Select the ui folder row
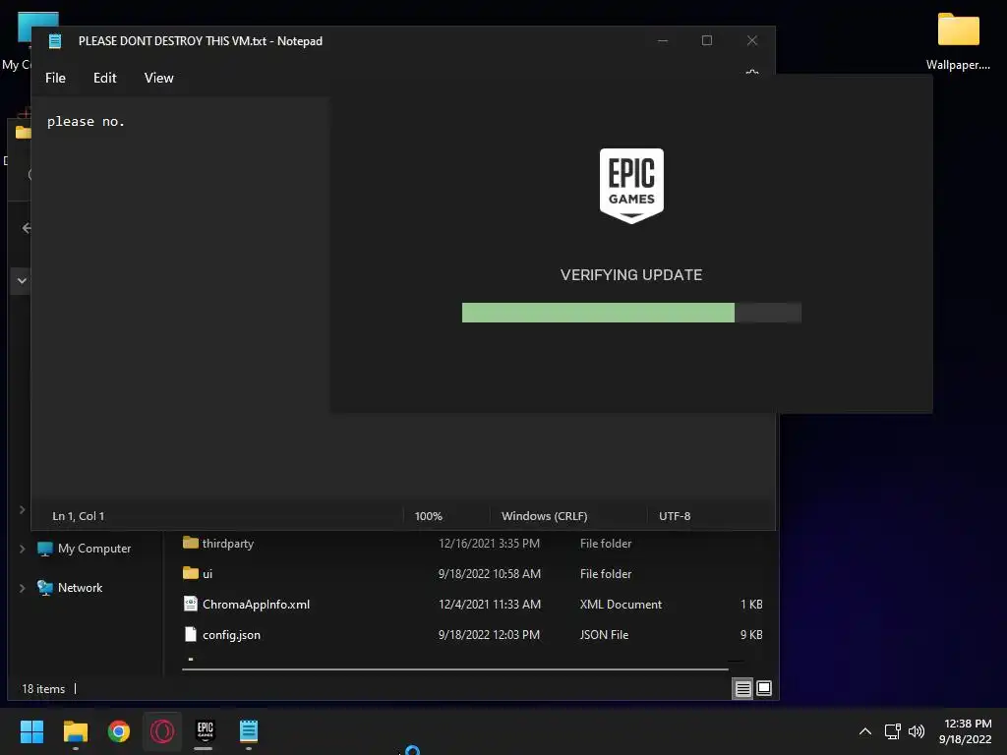Viewport: 1007px width, 755px height. (472, 573)
